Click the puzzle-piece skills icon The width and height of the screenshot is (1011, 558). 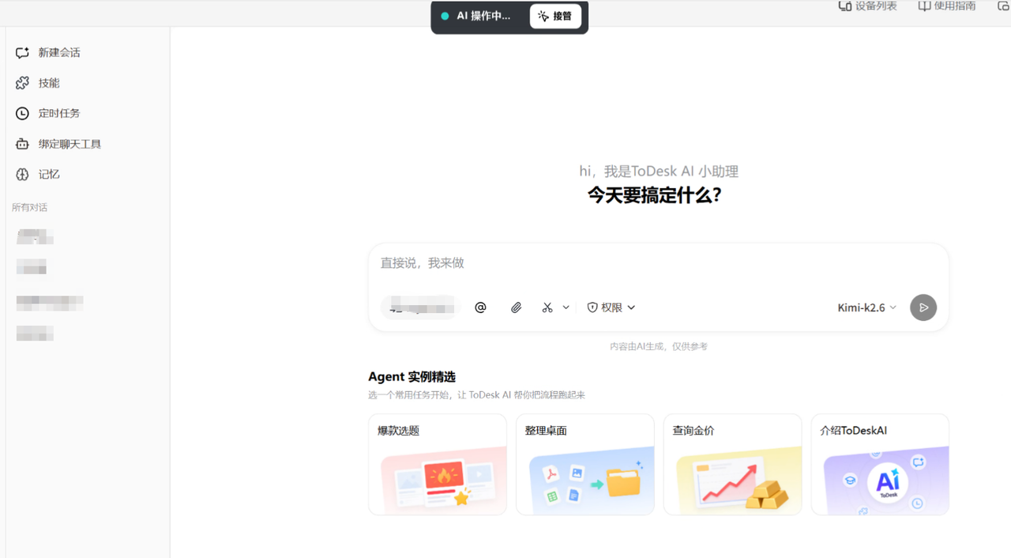[x=22, y=83]
